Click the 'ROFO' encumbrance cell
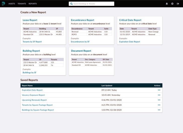The image size is (183, 133). (x=74, y=34)
